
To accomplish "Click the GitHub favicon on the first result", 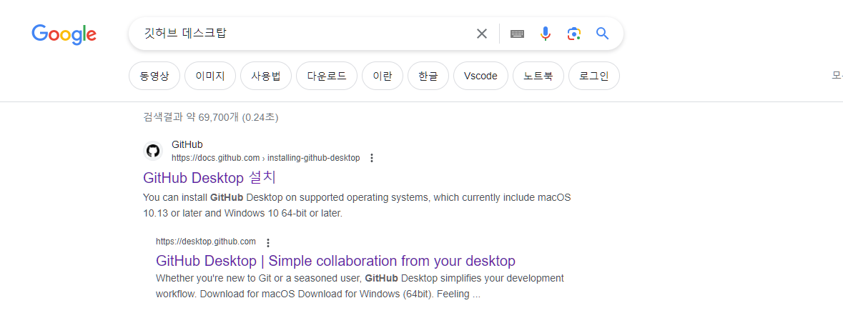I will click(153, 151).
